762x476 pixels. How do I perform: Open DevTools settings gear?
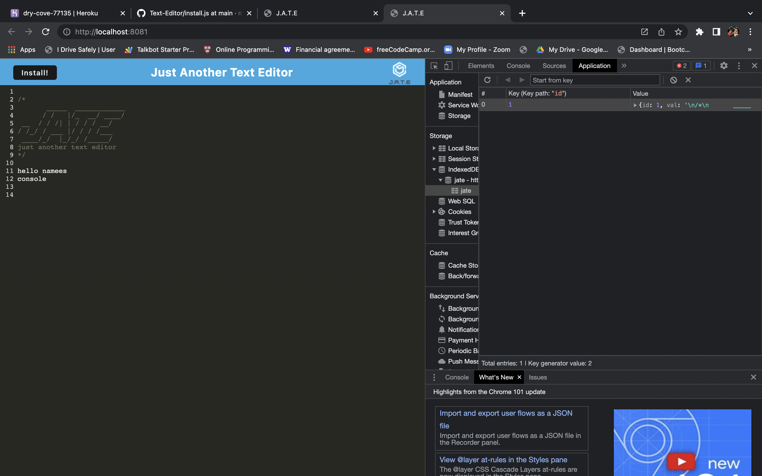pos(724,66)
